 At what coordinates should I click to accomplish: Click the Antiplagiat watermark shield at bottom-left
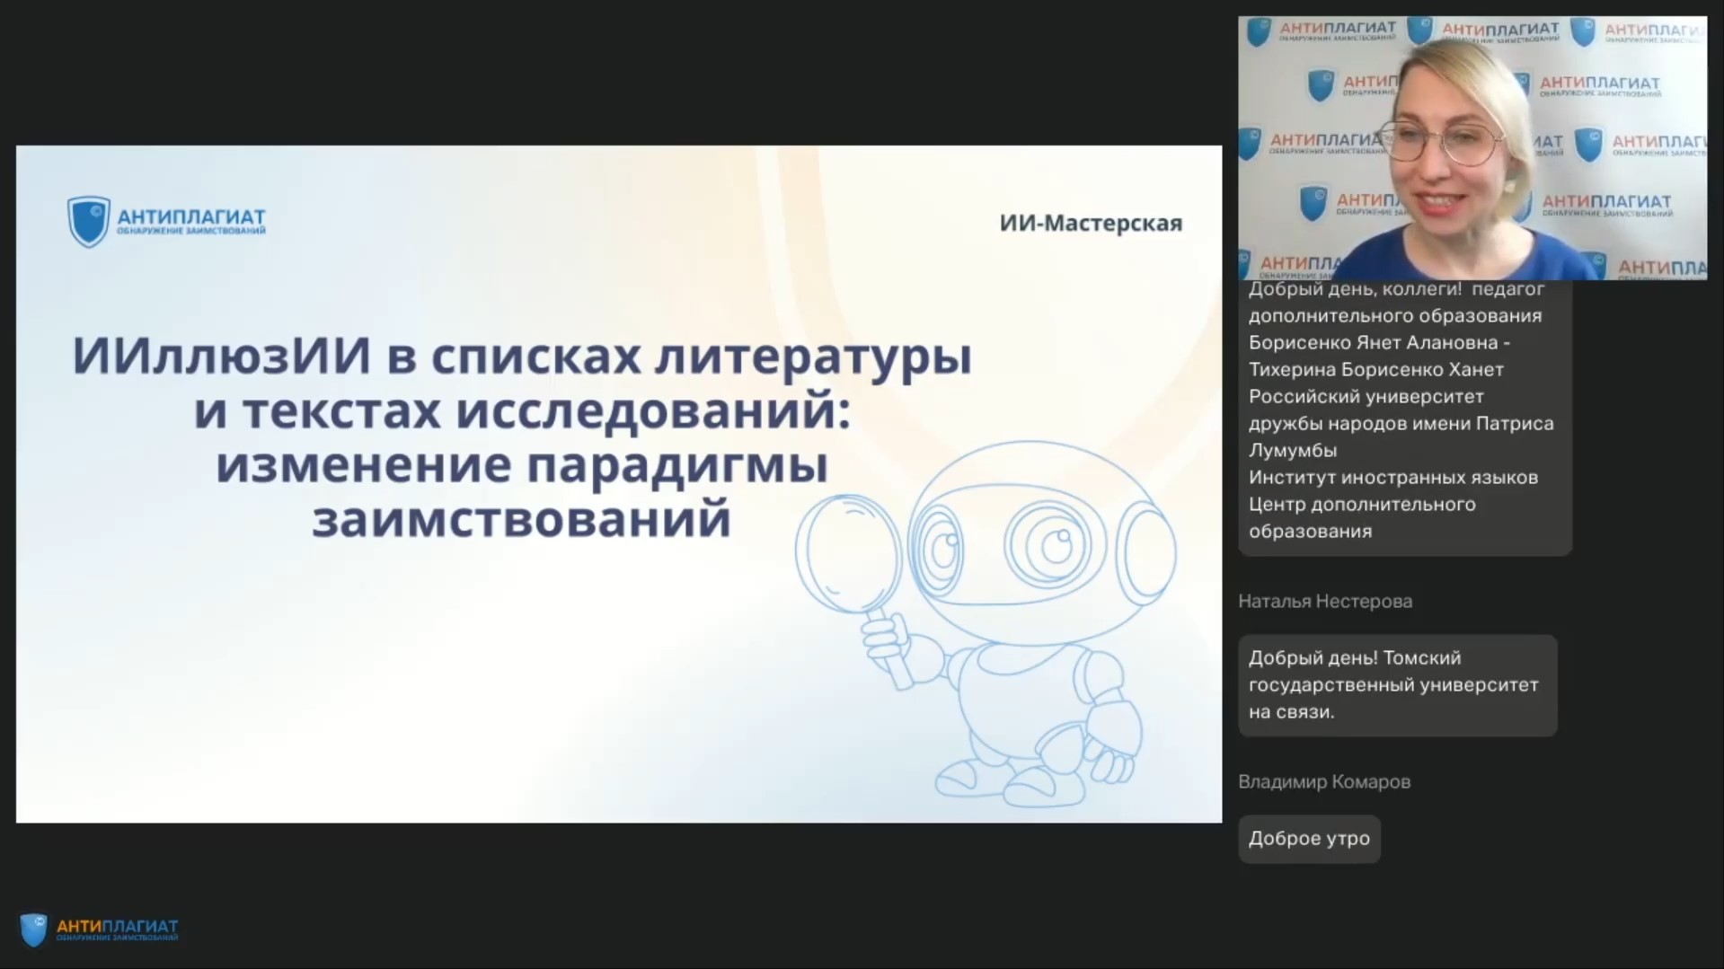33,930
